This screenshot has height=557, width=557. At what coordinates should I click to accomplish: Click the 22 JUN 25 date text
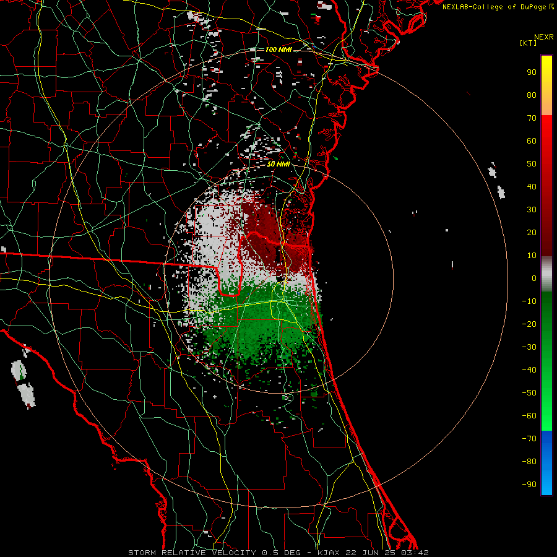(x=371, y=553)
